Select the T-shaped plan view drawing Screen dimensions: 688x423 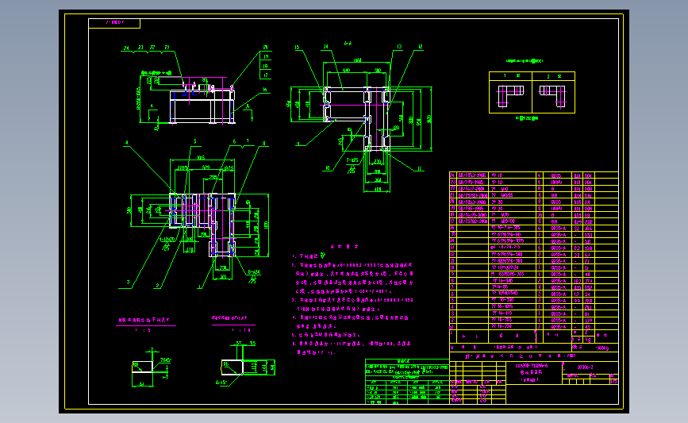pos(202,224)
